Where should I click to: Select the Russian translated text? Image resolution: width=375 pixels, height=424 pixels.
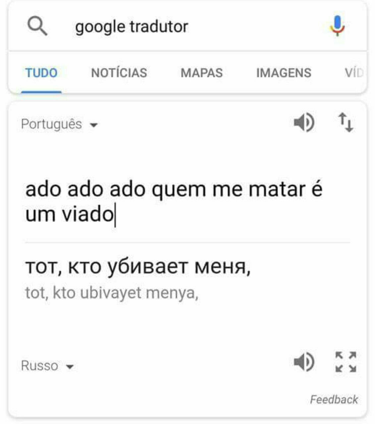pos(138,267)
